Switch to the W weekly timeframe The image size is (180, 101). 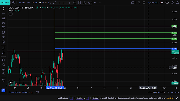pos(46,3)
